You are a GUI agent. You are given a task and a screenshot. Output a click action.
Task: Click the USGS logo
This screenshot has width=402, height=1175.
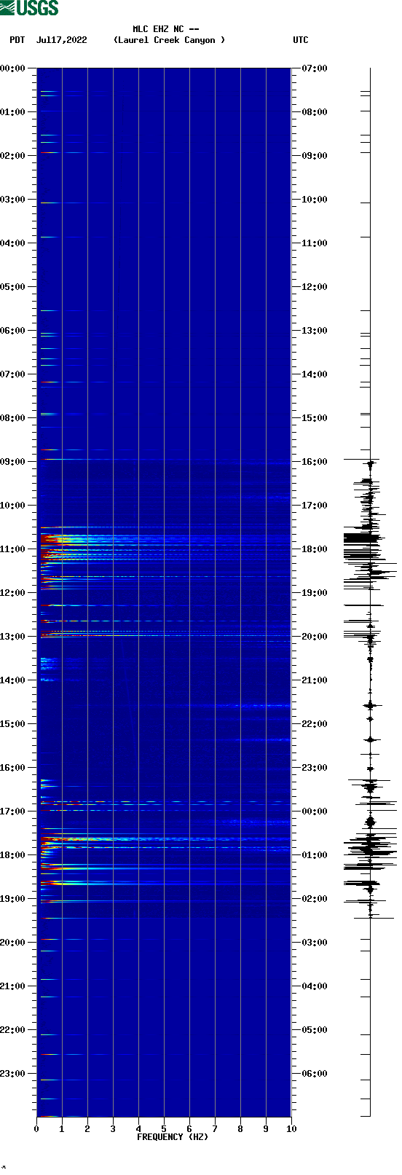pos(29,8)
